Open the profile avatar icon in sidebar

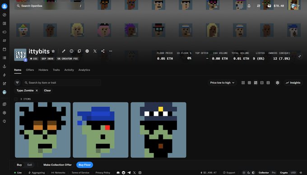(5, 92)
